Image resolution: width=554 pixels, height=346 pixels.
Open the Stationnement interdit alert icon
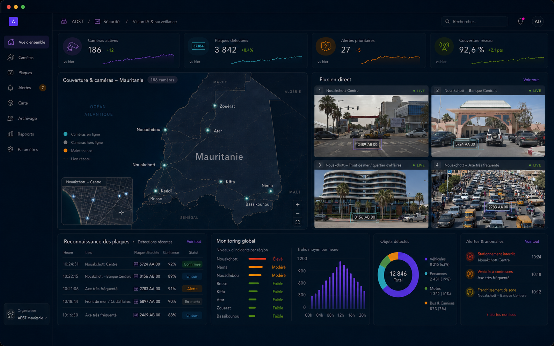(x=470, y=257)
